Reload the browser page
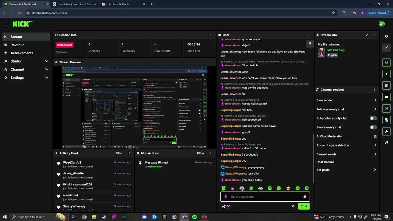The height and width of the screenshot is (221, 393). click(19, 13)
